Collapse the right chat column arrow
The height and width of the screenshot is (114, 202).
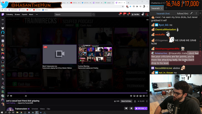click(x=147, y=20)
